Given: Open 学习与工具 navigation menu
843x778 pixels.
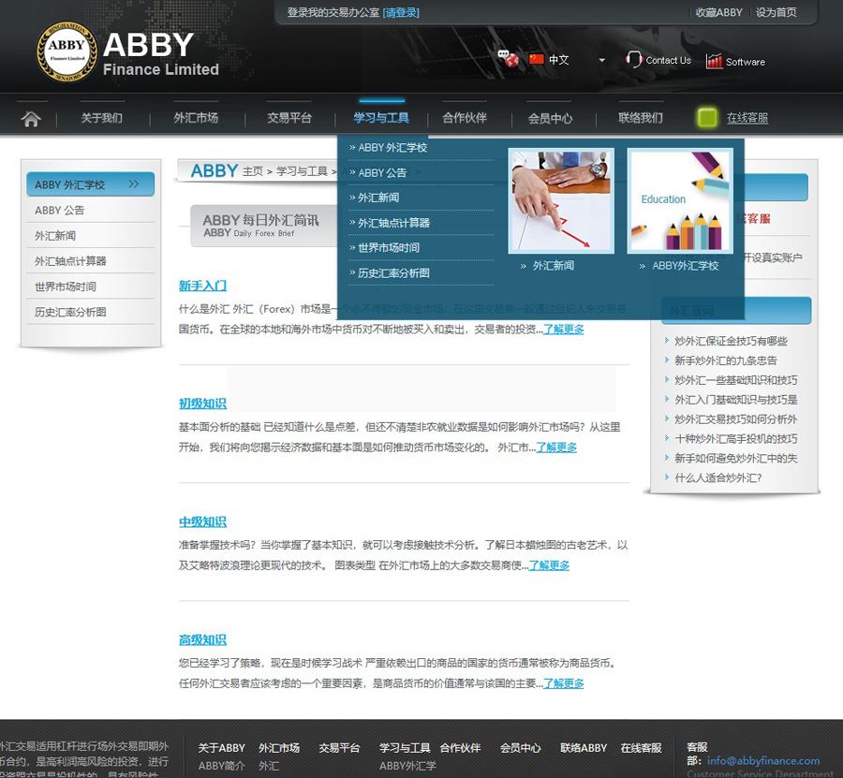Looking at the screenshot, I should 381,118.
